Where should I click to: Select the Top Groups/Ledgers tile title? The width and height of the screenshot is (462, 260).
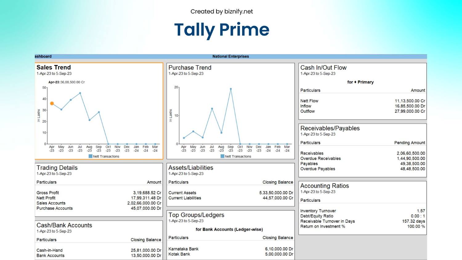[x=196, y=215]
